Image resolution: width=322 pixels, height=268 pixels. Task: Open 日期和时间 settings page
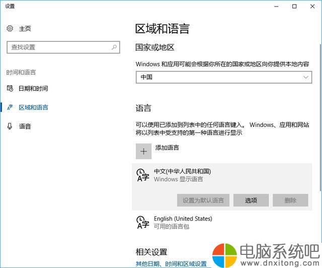pyautogui.click(x=33, y=89)
